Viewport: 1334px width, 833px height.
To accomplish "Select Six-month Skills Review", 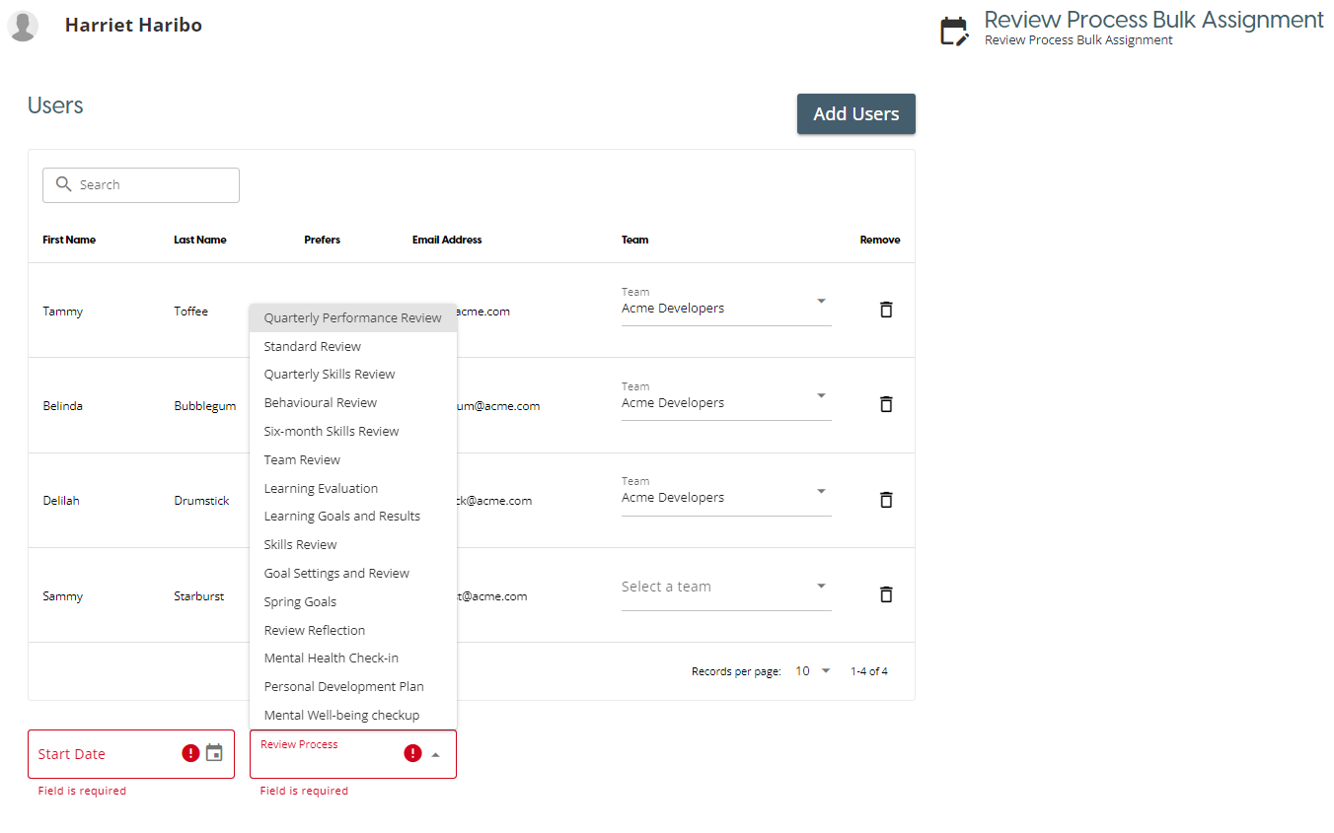I will click(331, 431).
